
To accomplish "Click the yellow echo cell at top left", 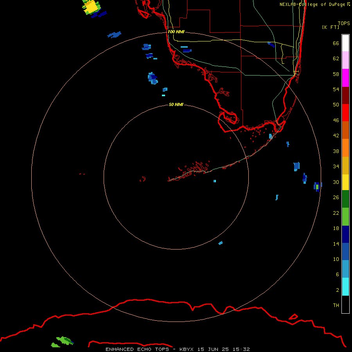I will coord(91,7).
